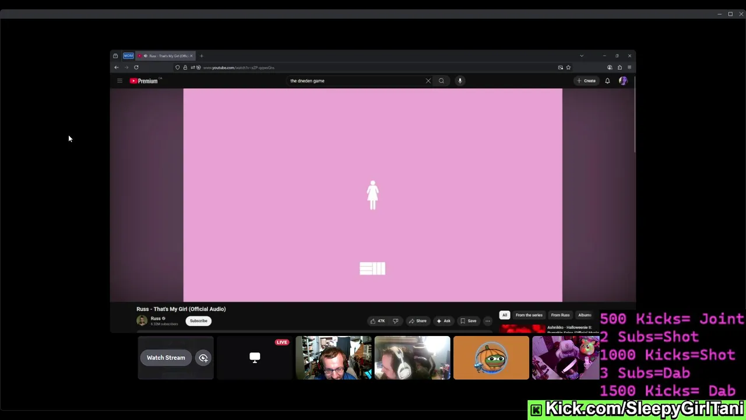Select the From the series chip
The width and height of the screenshot is (746, 420).
tap(529, 315)
